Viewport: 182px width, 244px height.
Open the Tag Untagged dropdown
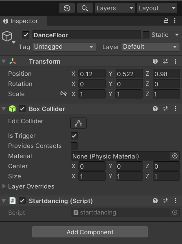(64, 47)
